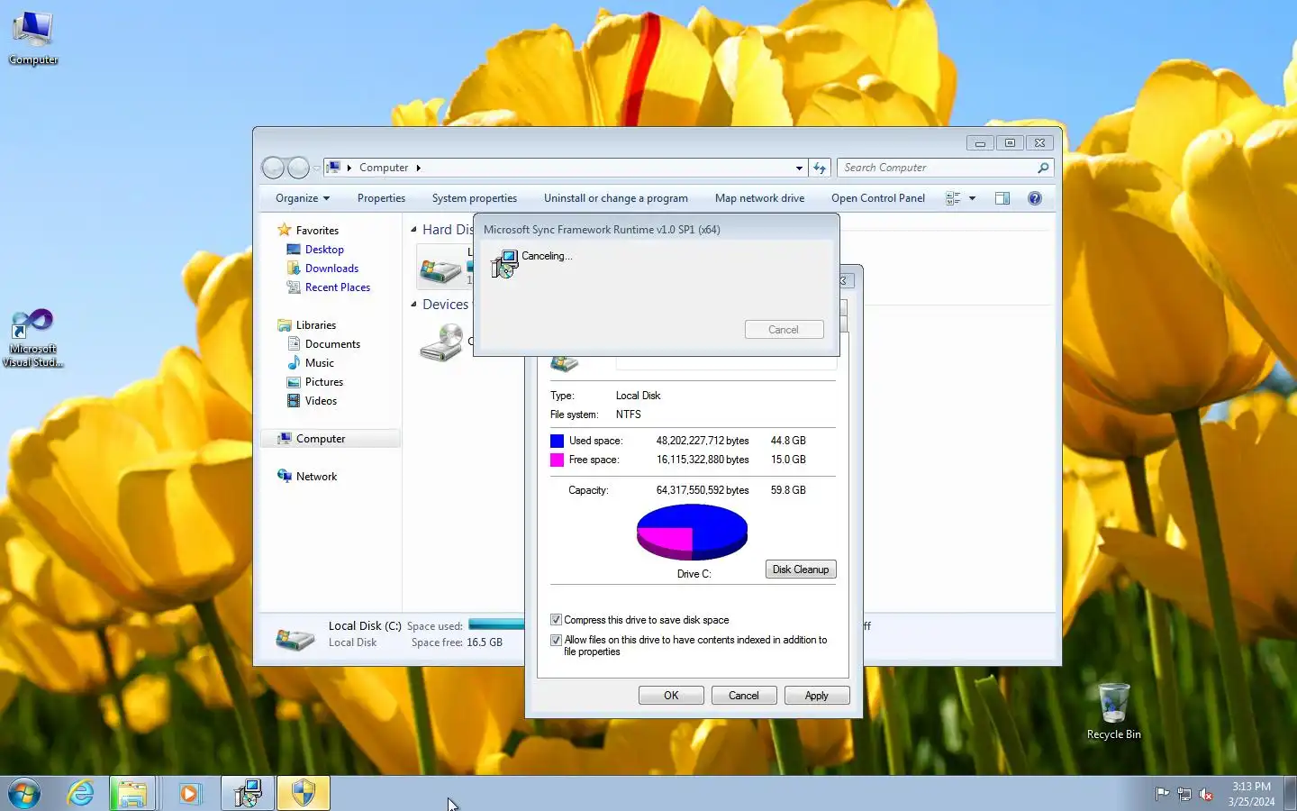Open the muted volume tray icon
The image size is (1297, 811).
[x=1206, y=794]
